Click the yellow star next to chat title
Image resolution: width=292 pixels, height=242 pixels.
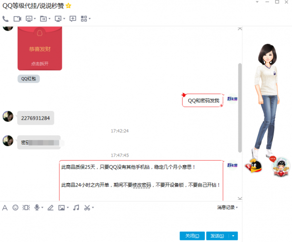[68, 6]
